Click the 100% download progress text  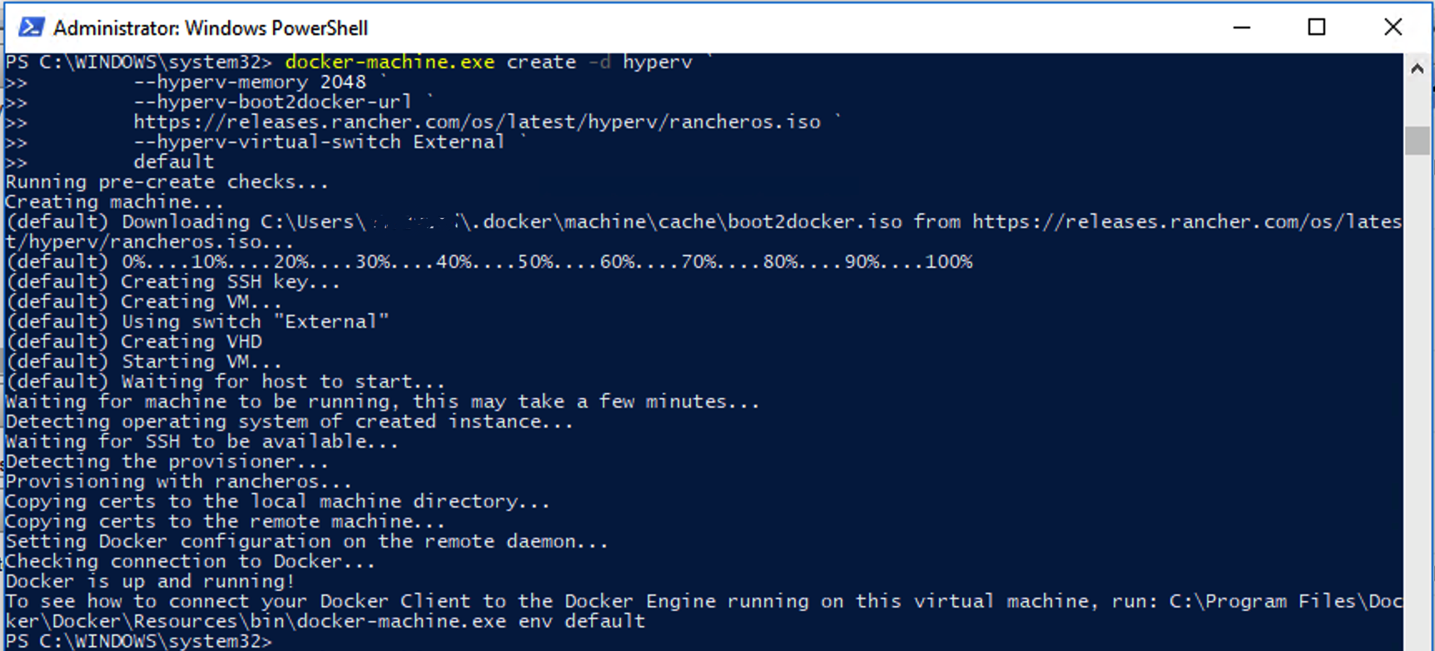(x=949, y=262)
